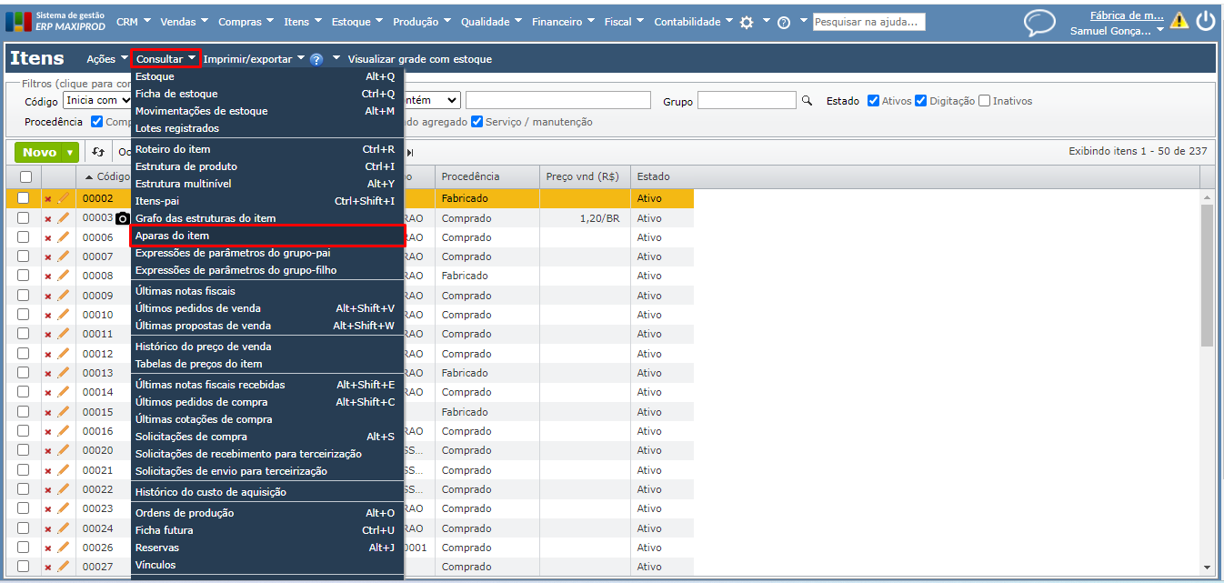Select Aparas do item menu entry
Screen dimensions: 1224x583
coord(173,236)
